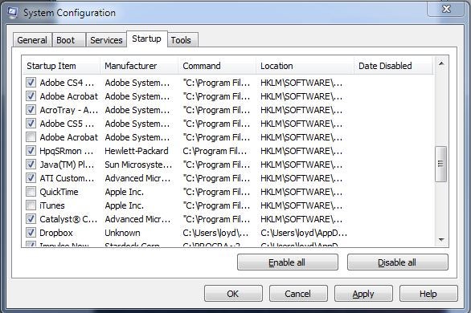Open Help for System Configuration
Screen dimensions: 471x313
pyautogui.click(x=428, y=294)
